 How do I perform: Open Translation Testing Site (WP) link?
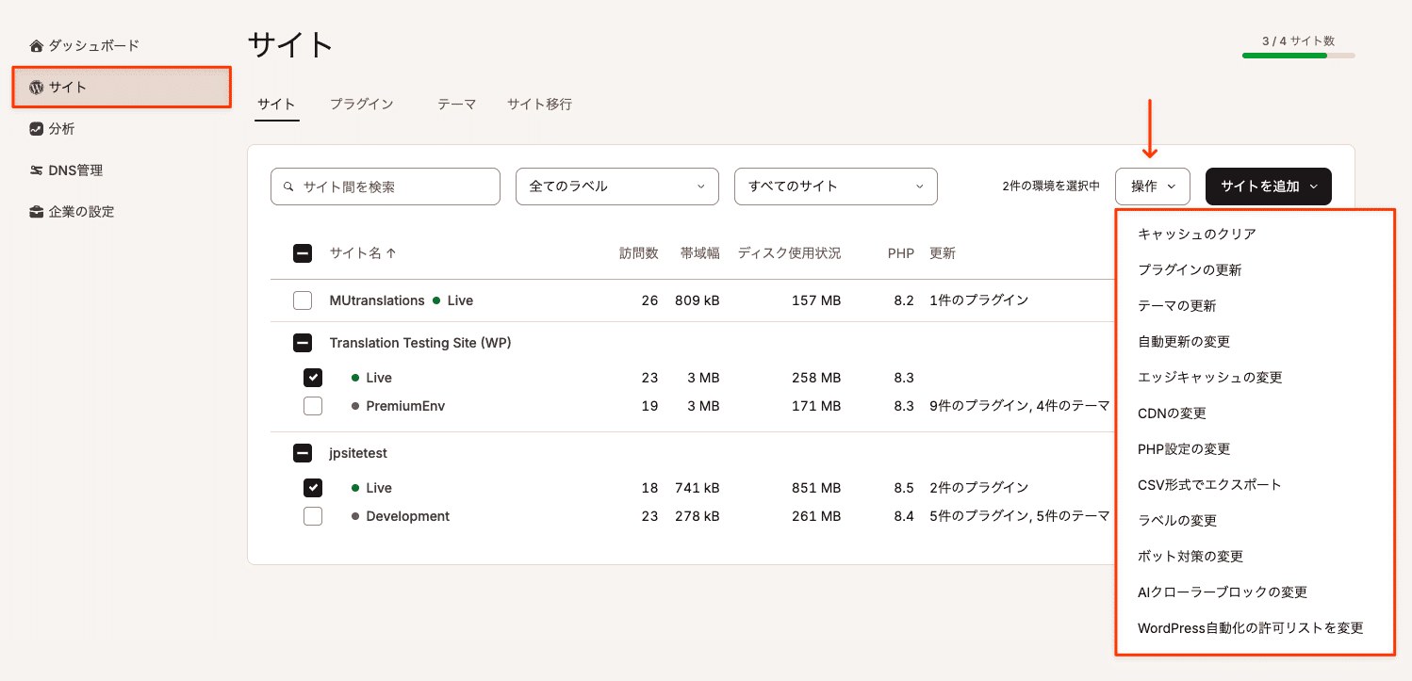click(x=420, y=343)
